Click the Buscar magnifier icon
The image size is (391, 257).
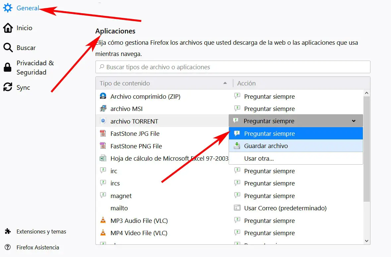point(8,48)
